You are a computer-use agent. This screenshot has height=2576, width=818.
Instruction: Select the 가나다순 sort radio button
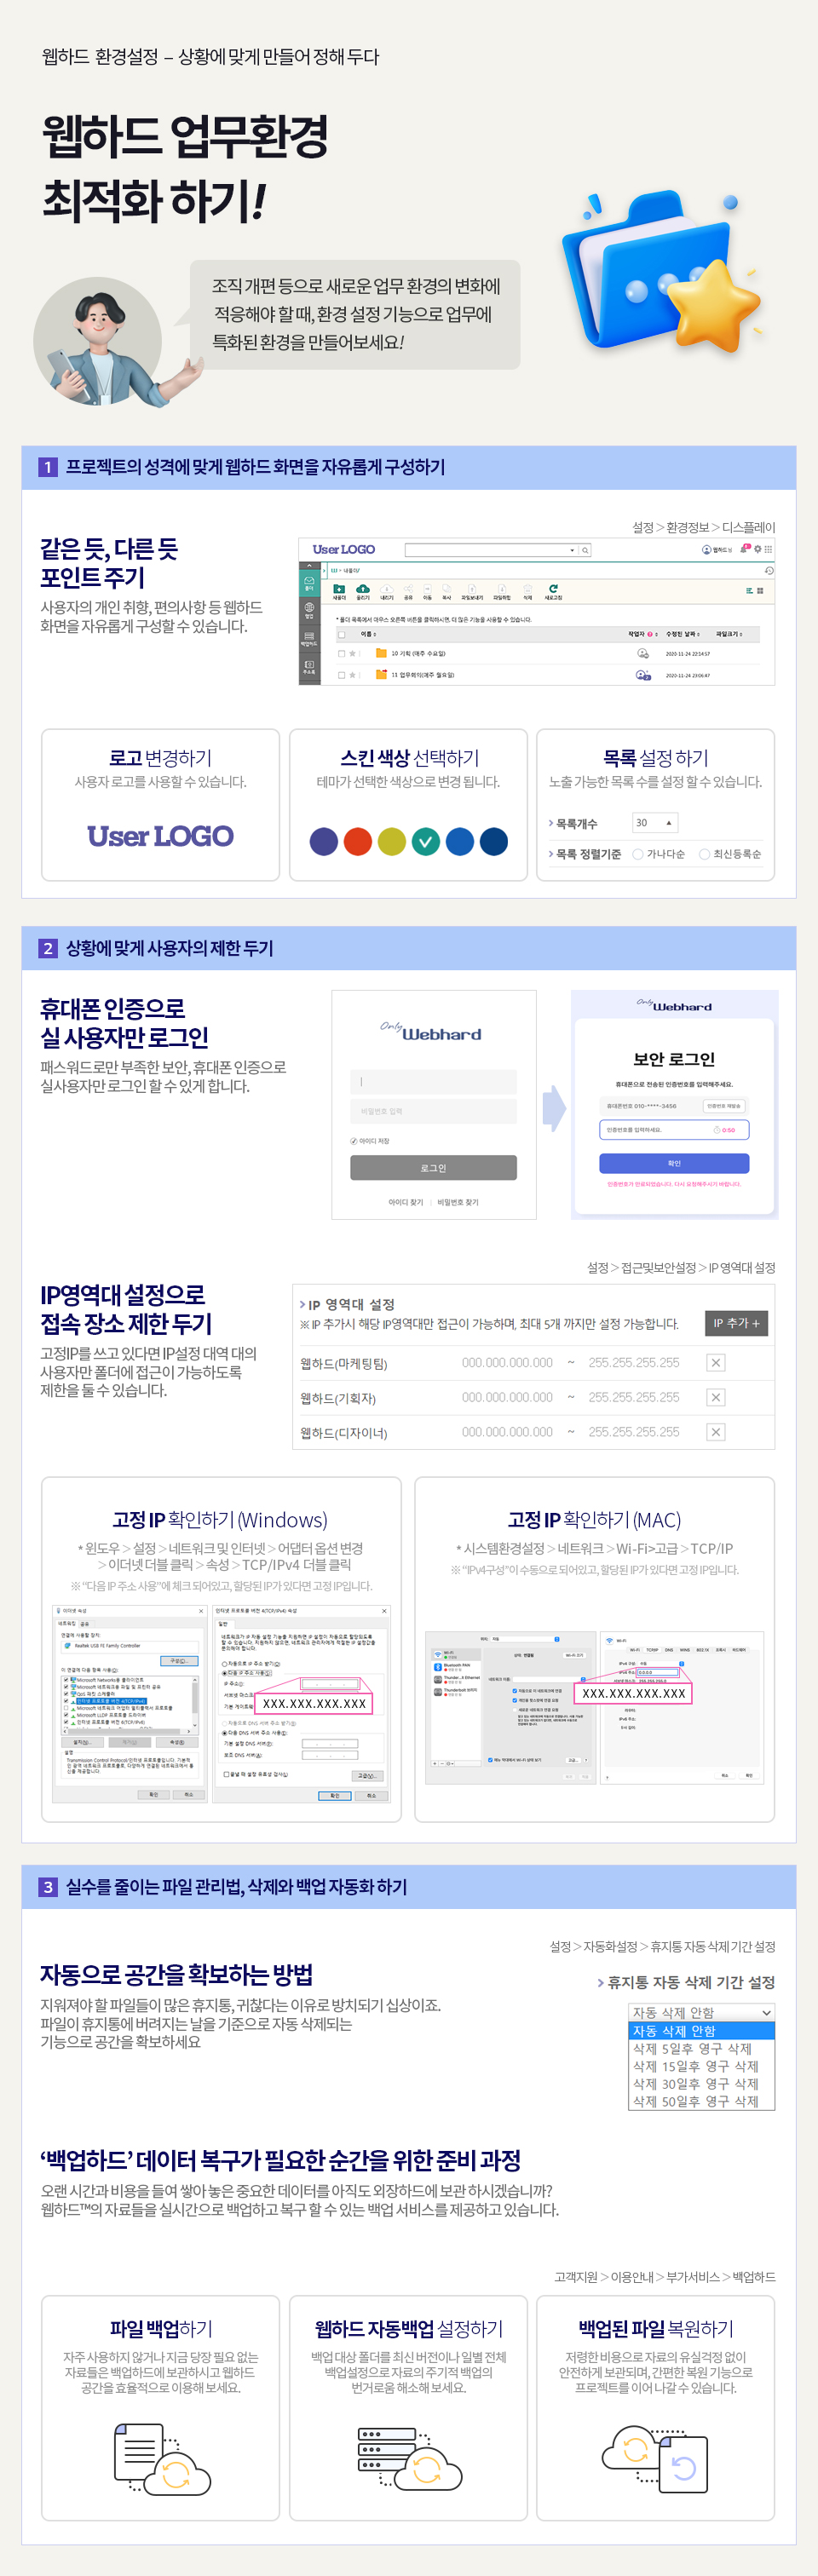click(638, 854)
